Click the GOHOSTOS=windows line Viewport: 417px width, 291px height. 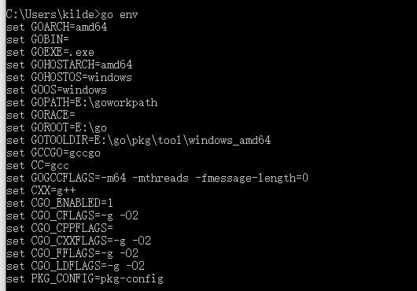pyautogui.click(x=69, y=77)
